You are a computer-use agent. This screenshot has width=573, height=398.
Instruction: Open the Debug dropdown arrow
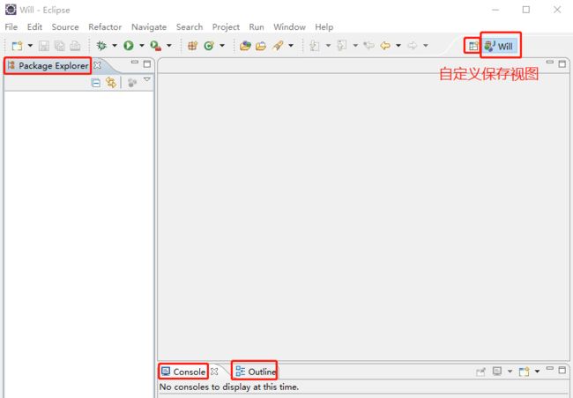(x=115, y=46)
